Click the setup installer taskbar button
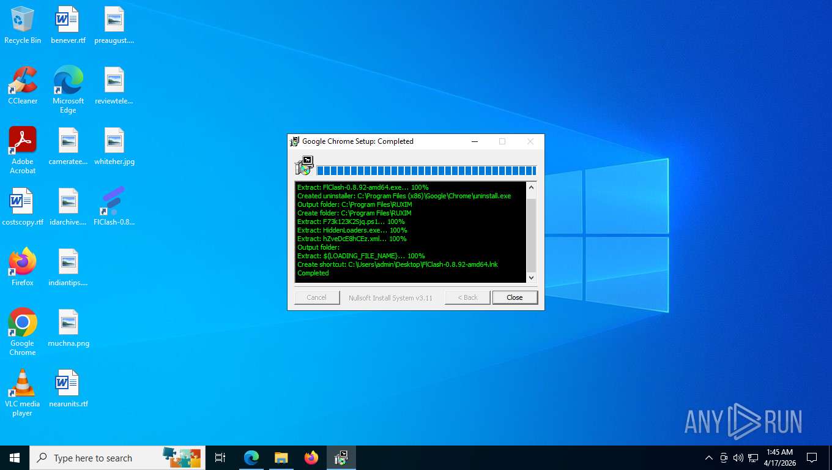This screenshot has width=832, height=470. pos(341,458)
